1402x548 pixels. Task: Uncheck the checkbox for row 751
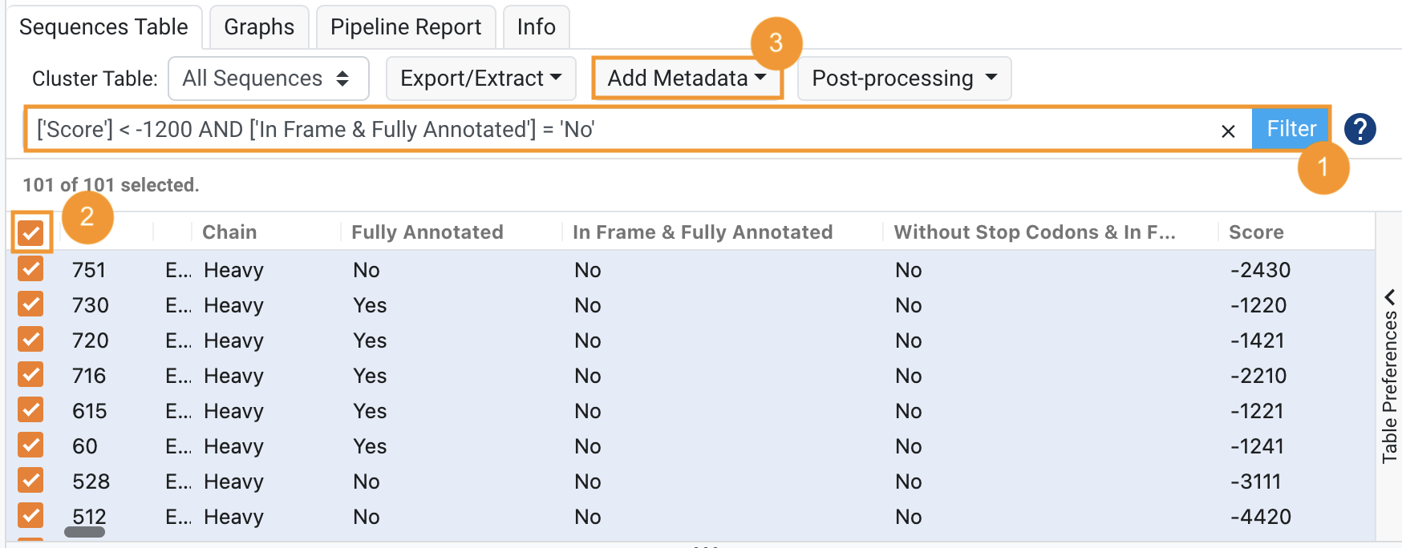coord(30,269)
